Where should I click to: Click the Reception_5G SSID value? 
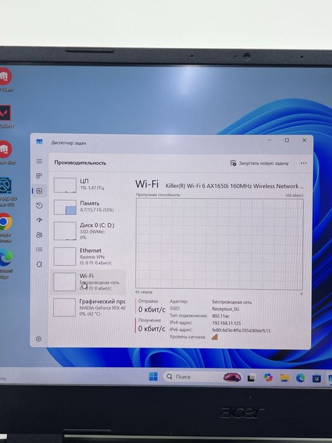(226, 309)
